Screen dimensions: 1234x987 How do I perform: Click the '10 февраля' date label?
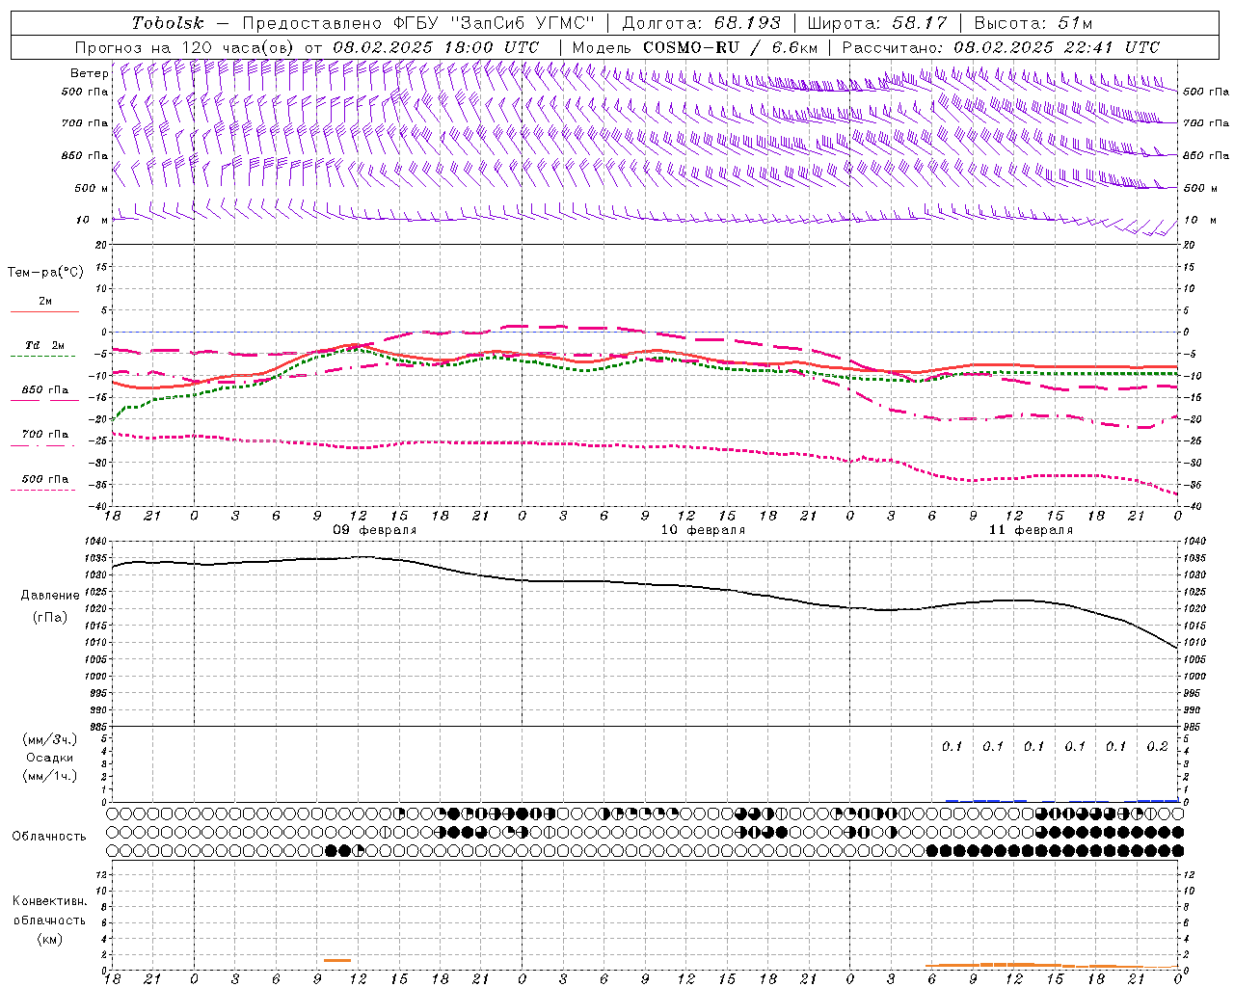[x=703, y=530]
